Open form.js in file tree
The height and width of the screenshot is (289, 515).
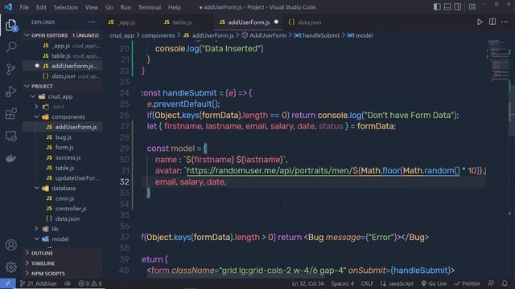coord(64,147)
